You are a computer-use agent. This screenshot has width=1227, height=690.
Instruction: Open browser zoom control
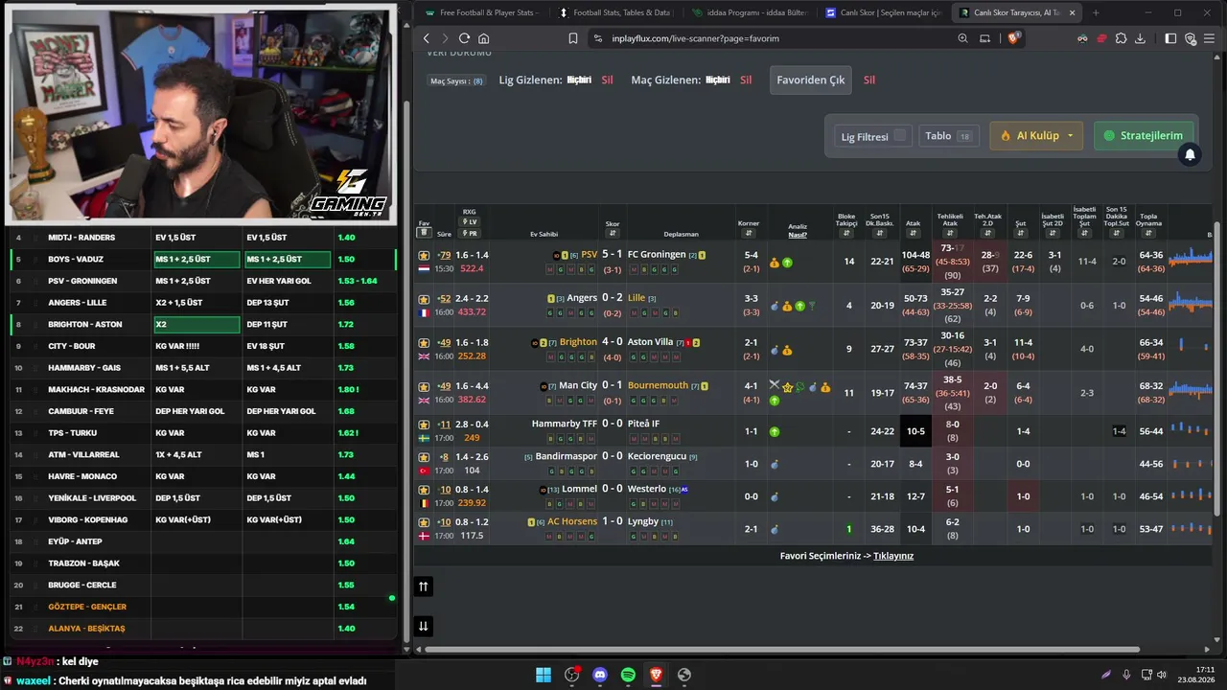click(x=963, y=38)
